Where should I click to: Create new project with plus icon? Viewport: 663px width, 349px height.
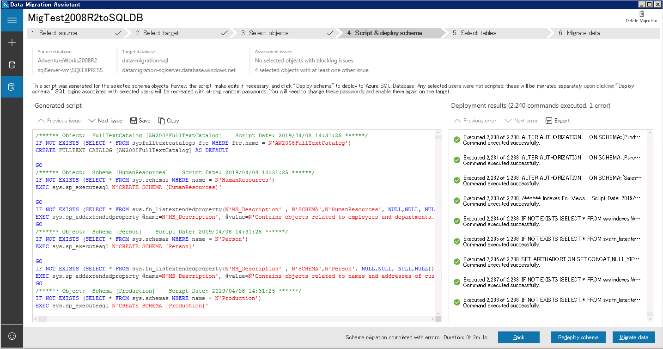pos(12,43)
